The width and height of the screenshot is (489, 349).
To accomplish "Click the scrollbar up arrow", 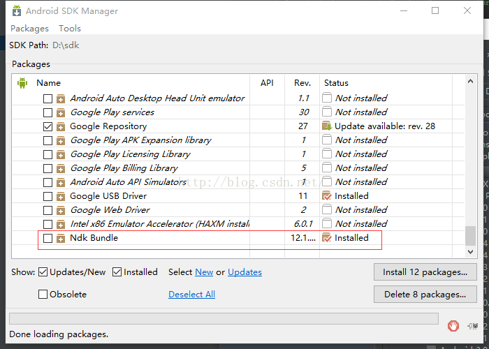I will (470, 82).
